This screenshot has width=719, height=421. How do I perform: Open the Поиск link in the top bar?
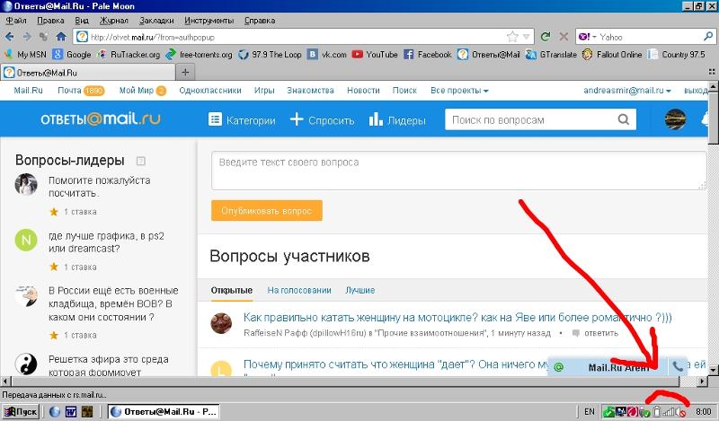(404, 91)
